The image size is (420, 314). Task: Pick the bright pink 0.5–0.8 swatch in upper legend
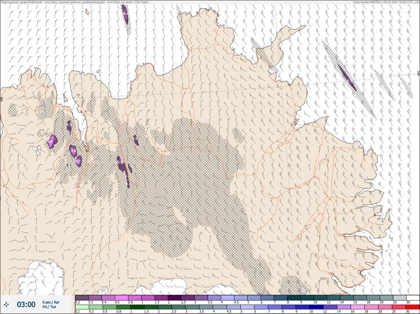[122, 298]
